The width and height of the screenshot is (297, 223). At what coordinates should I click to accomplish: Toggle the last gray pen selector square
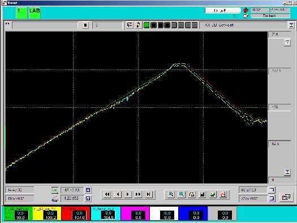(x=195, y=25)
